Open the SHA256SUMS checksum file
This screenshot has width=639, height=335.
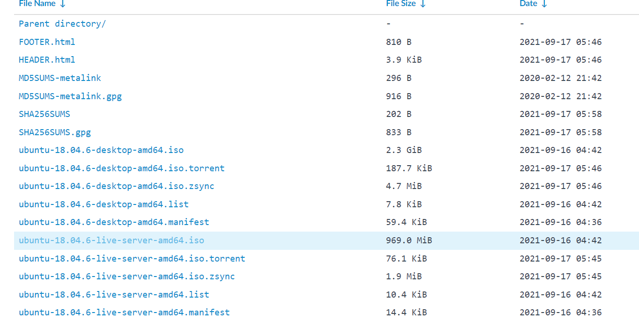tap(45, 114)
